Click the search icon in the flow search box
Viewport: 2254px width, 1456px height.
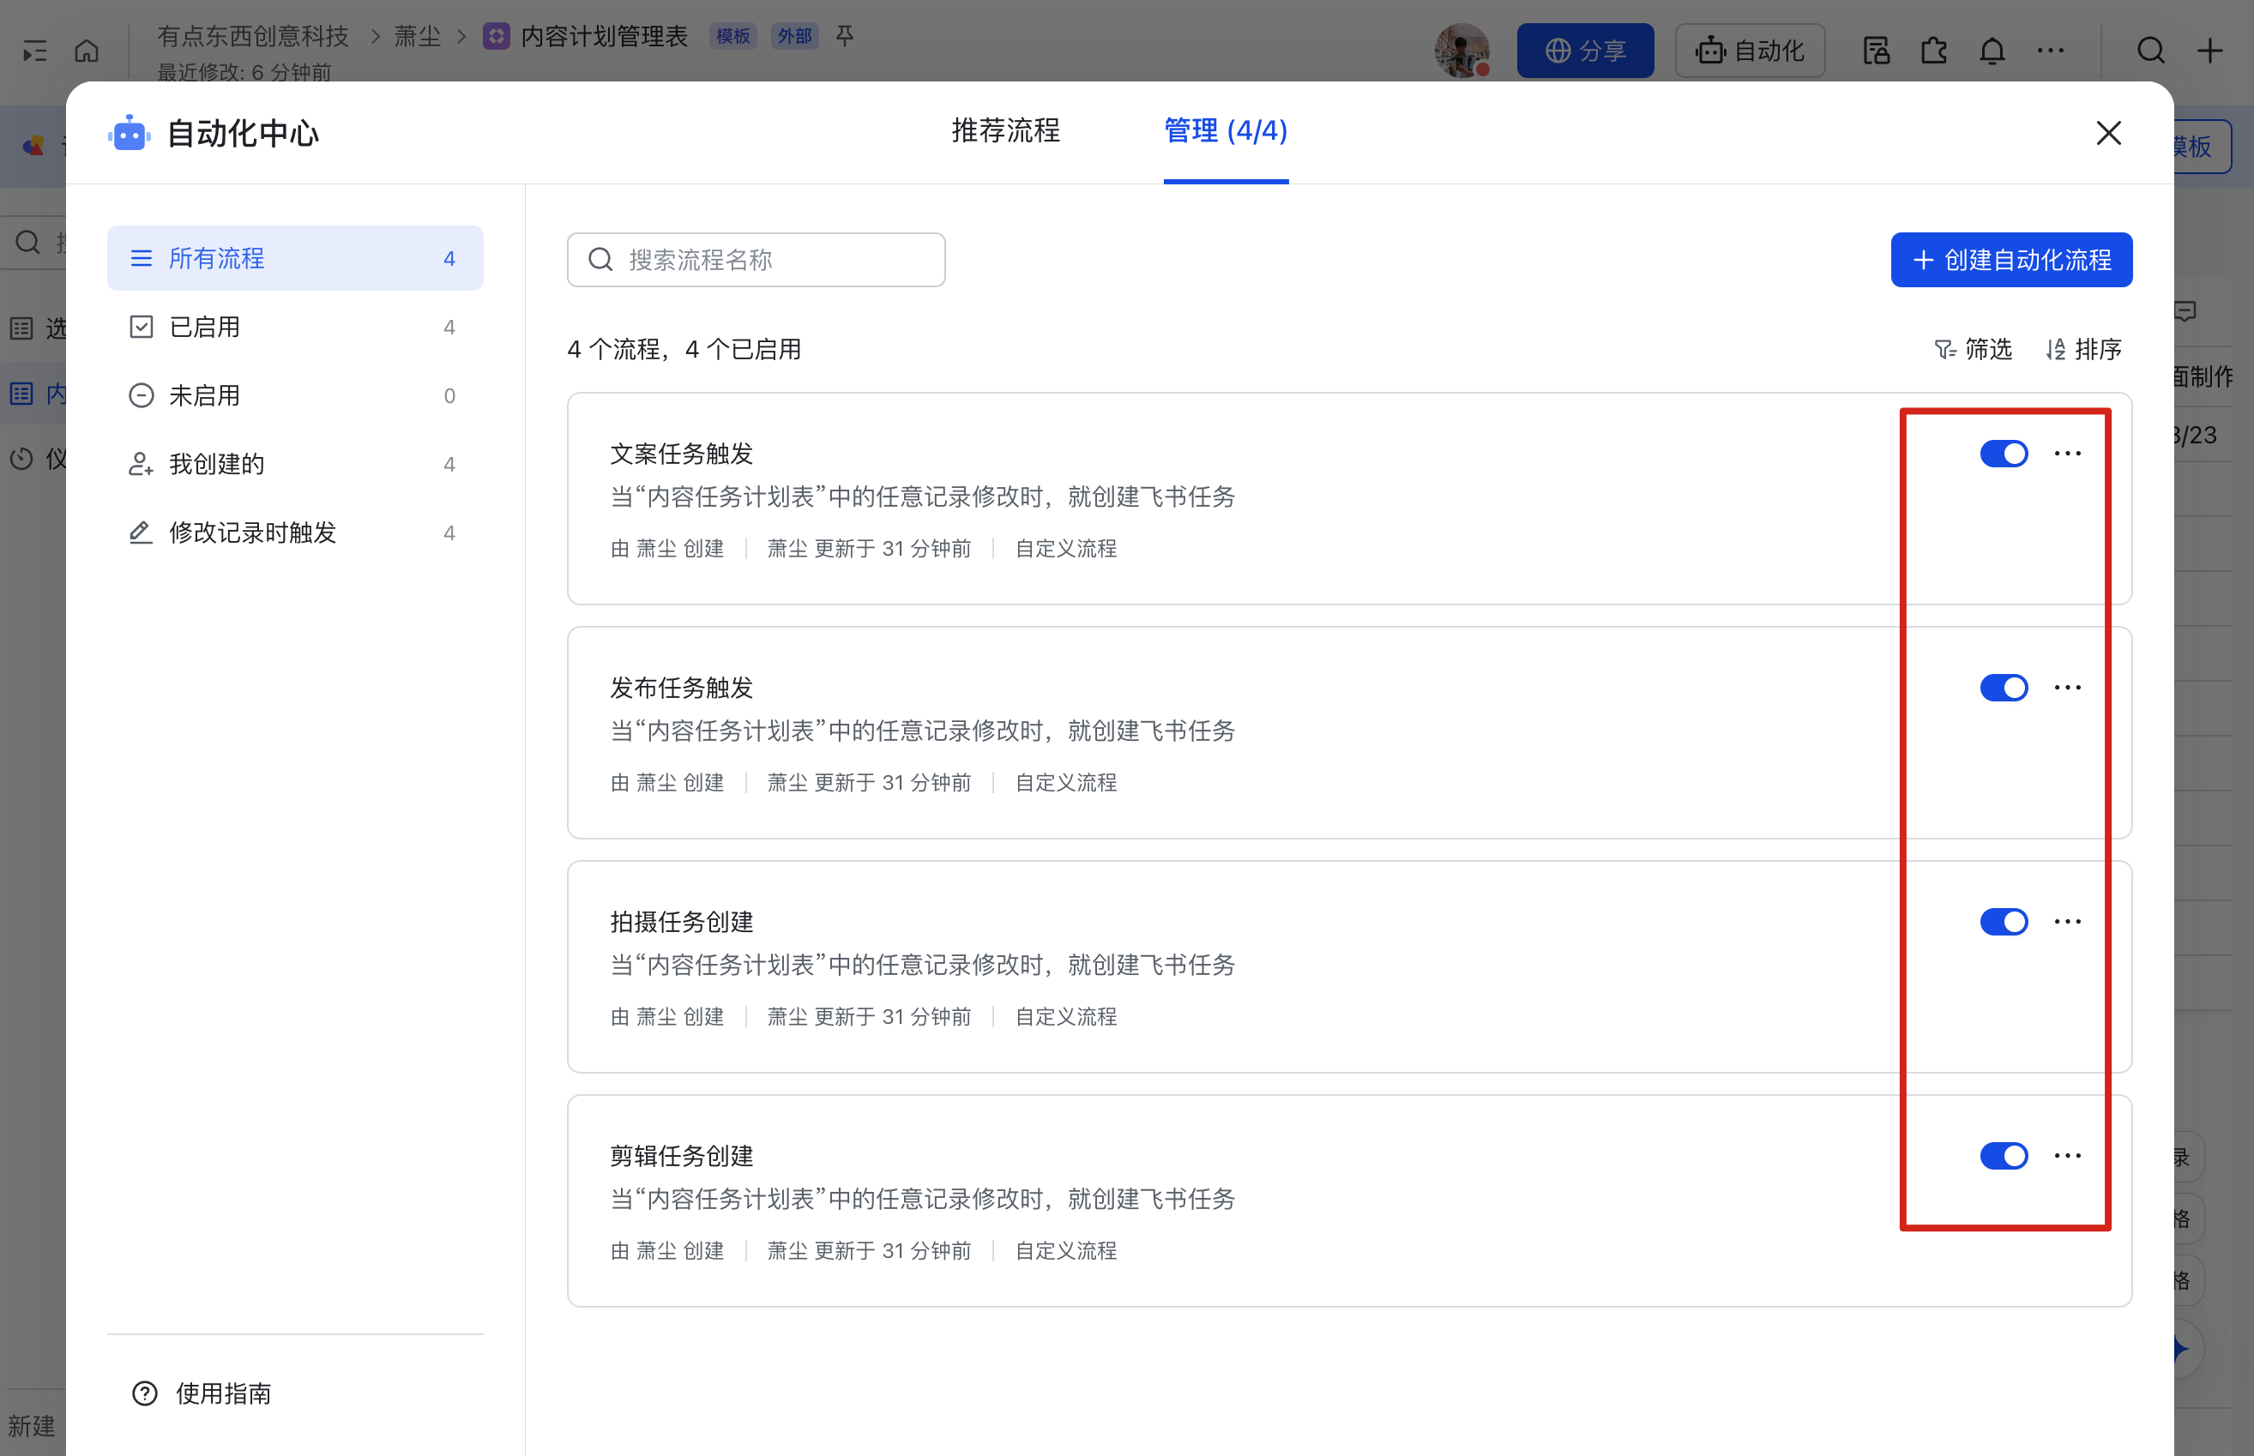[600, 260]
